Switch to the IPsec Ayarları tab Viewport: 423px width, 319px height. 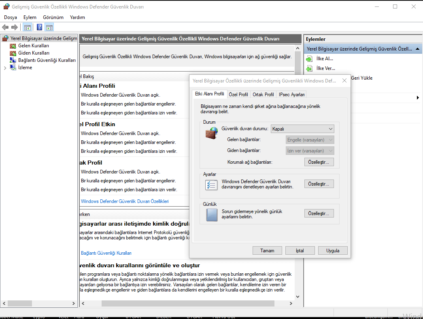(x=291, y=95)
